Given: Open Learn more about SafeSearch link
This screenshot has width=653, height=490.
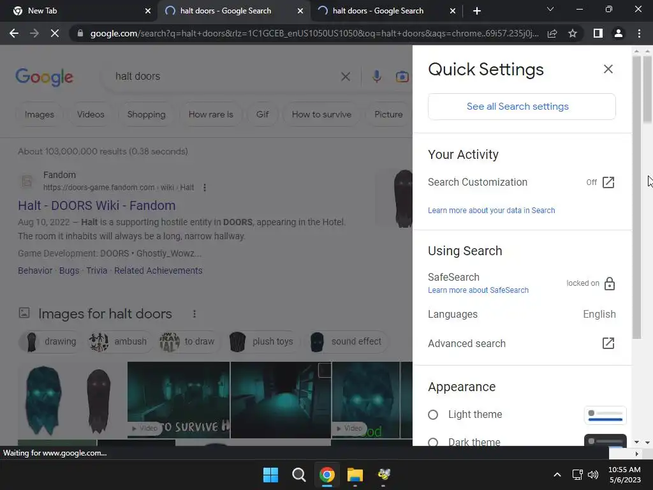Looking at the screenshot, I should pyautogui.click(x=478, y=290).
